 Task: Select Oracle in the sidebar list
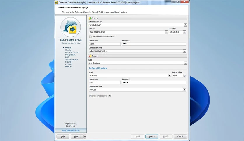(x=68, y=50)
